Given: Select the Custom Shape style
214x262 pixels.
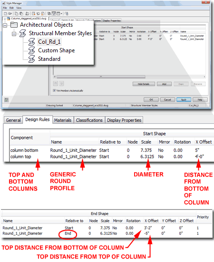Looking at the screenshot, I should 56,50.
